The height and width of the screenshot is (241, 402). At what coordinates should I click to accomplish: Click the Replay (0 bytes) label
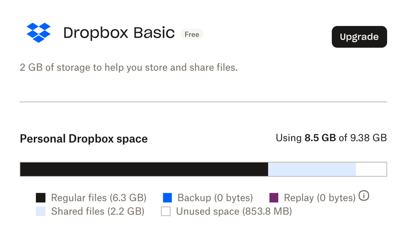pyautogui.click(x=320, y=198)
